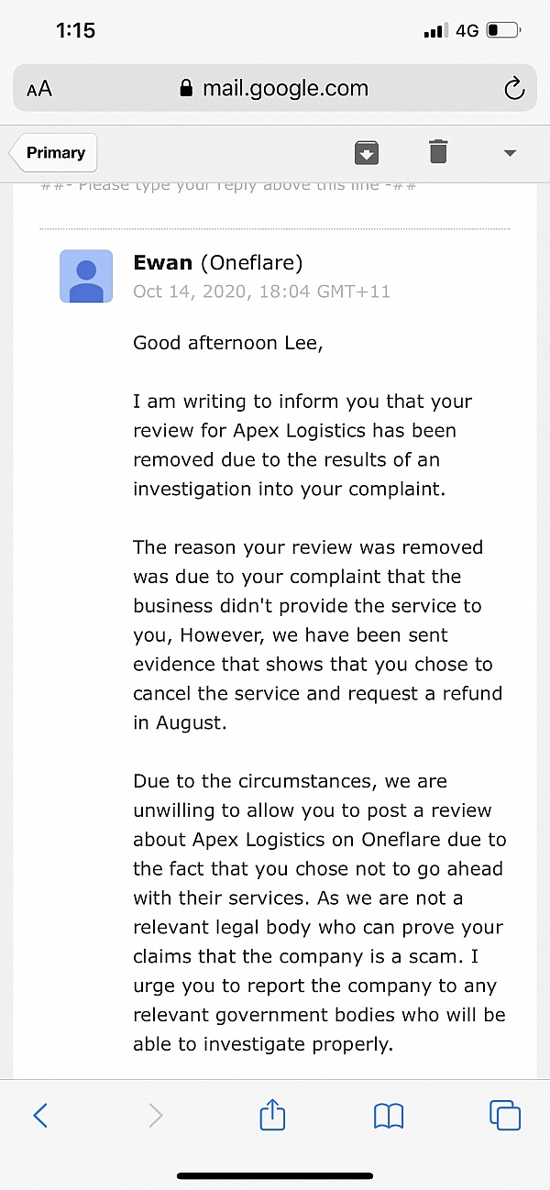Show all open Safari tabs
Image resolution: width=550 pixels, height=1190 pixels.
pyautogui.click(x=505, y=1115)
